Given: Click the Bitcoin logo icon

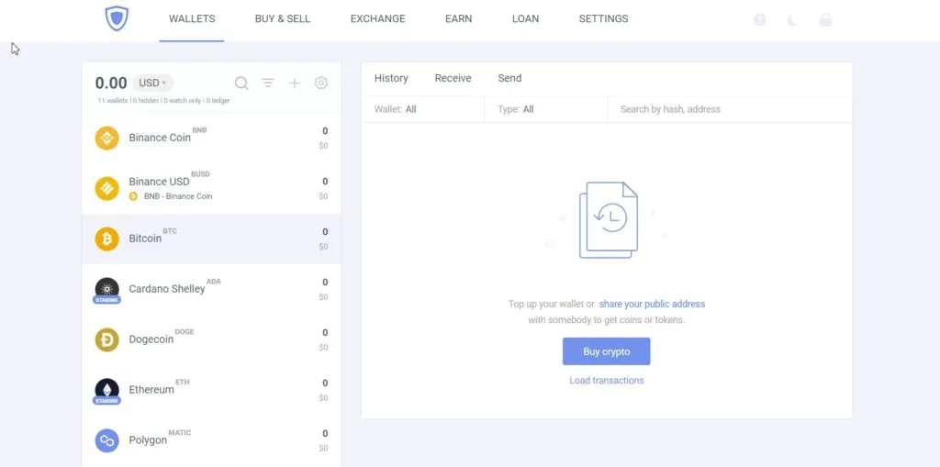Looking at the screenshot, I should (107, 239).
